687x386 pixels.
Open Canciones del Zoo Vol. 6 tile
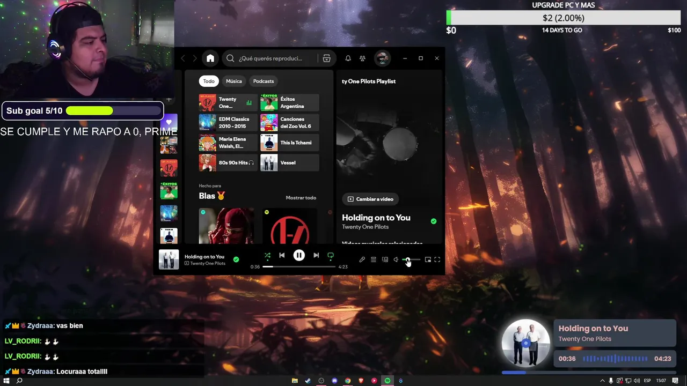tap(290, 123)
